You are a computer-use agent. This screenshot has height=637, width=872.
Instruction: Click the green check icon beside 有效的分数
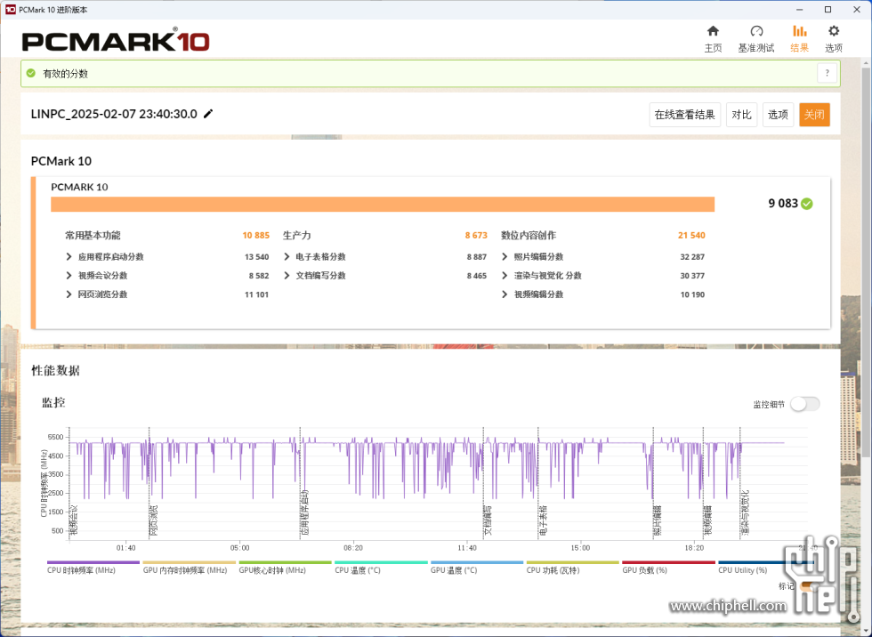point(31,73)
